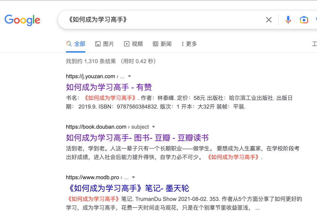Click the snippet mentioning TrumanDu Show 2021-08-02
Image resolution: width=317 pixels, height=223 pixels.
point(184,203)
